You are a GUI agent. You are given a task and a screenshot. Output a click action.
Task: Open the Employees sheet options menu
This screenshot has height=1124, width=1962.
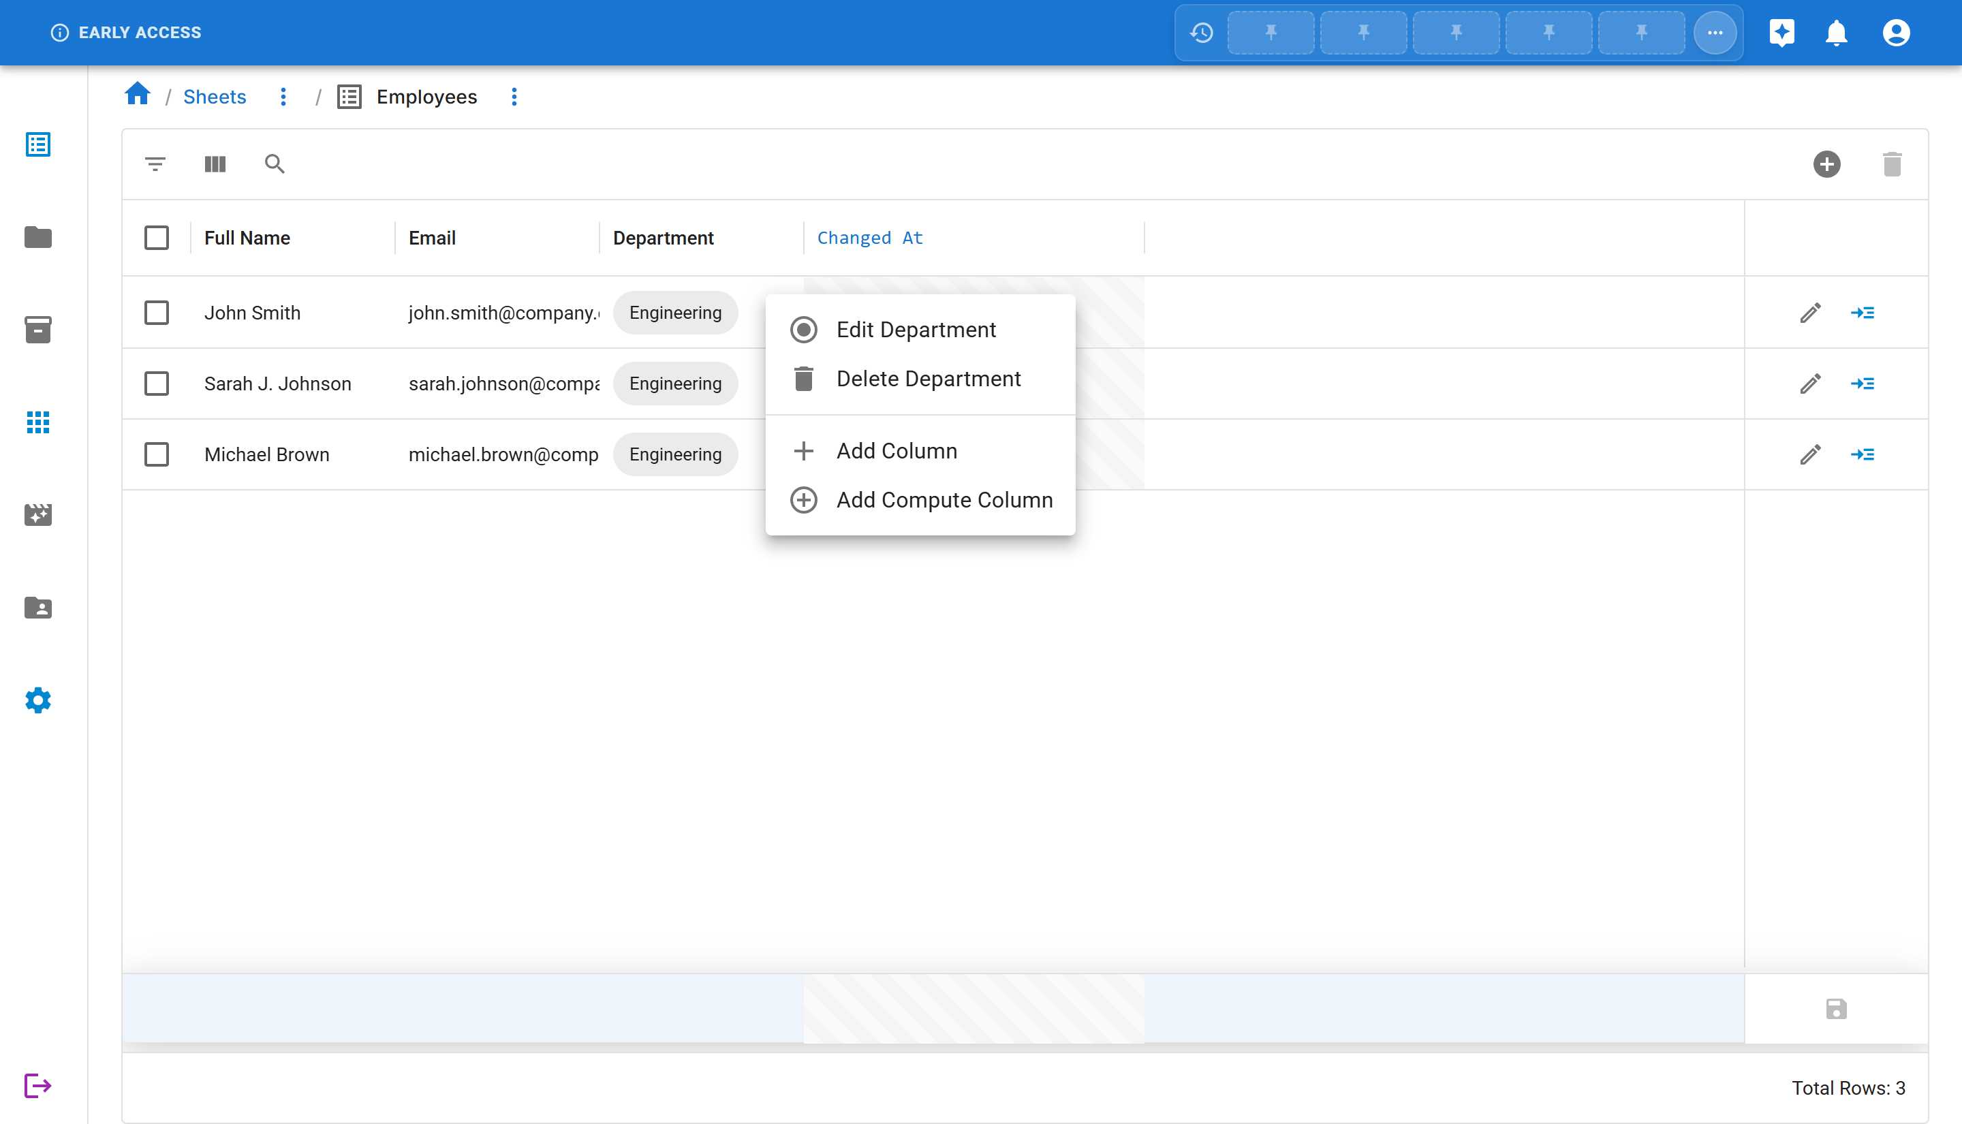point(514,97)
